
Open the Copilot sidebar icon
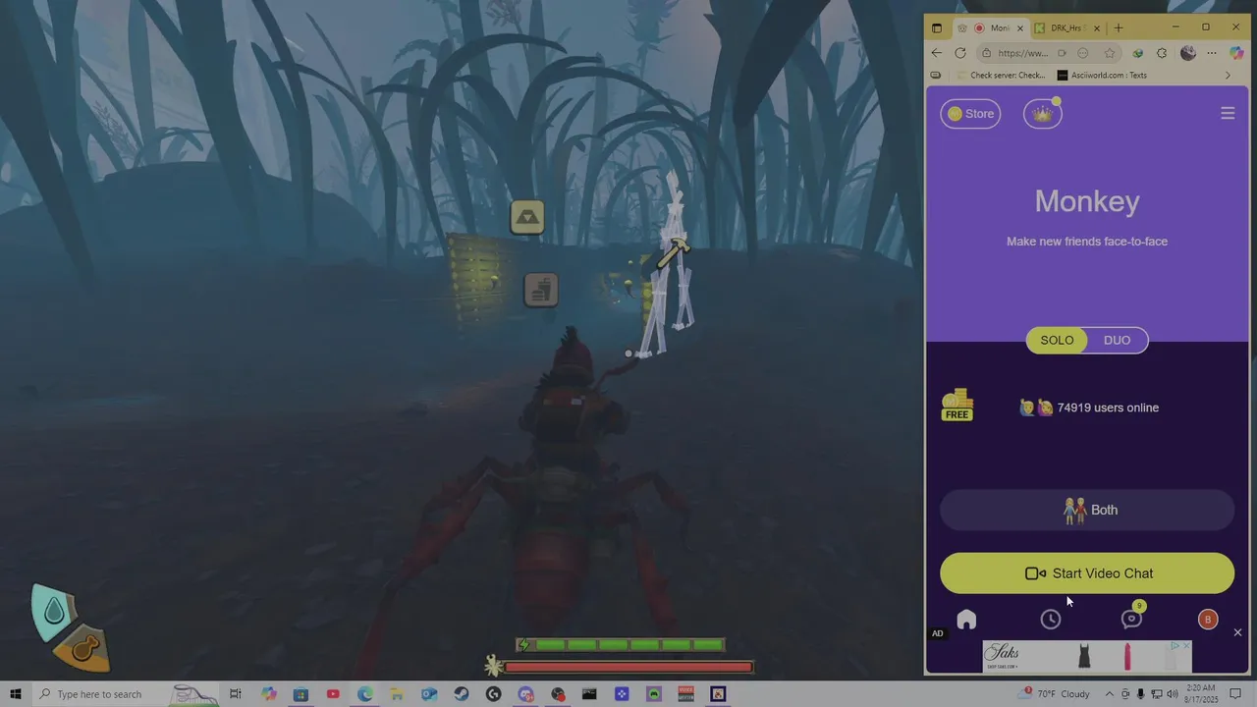[1236, 53]
